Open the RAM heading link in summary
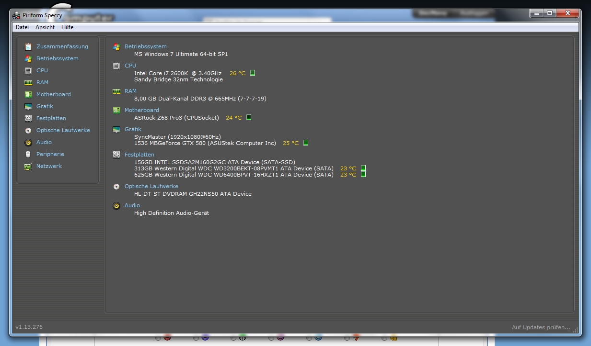 [130, 91]
